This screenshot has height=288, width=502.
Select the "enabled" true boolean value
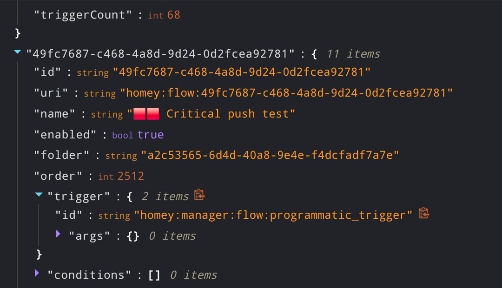tap(151, 135)
